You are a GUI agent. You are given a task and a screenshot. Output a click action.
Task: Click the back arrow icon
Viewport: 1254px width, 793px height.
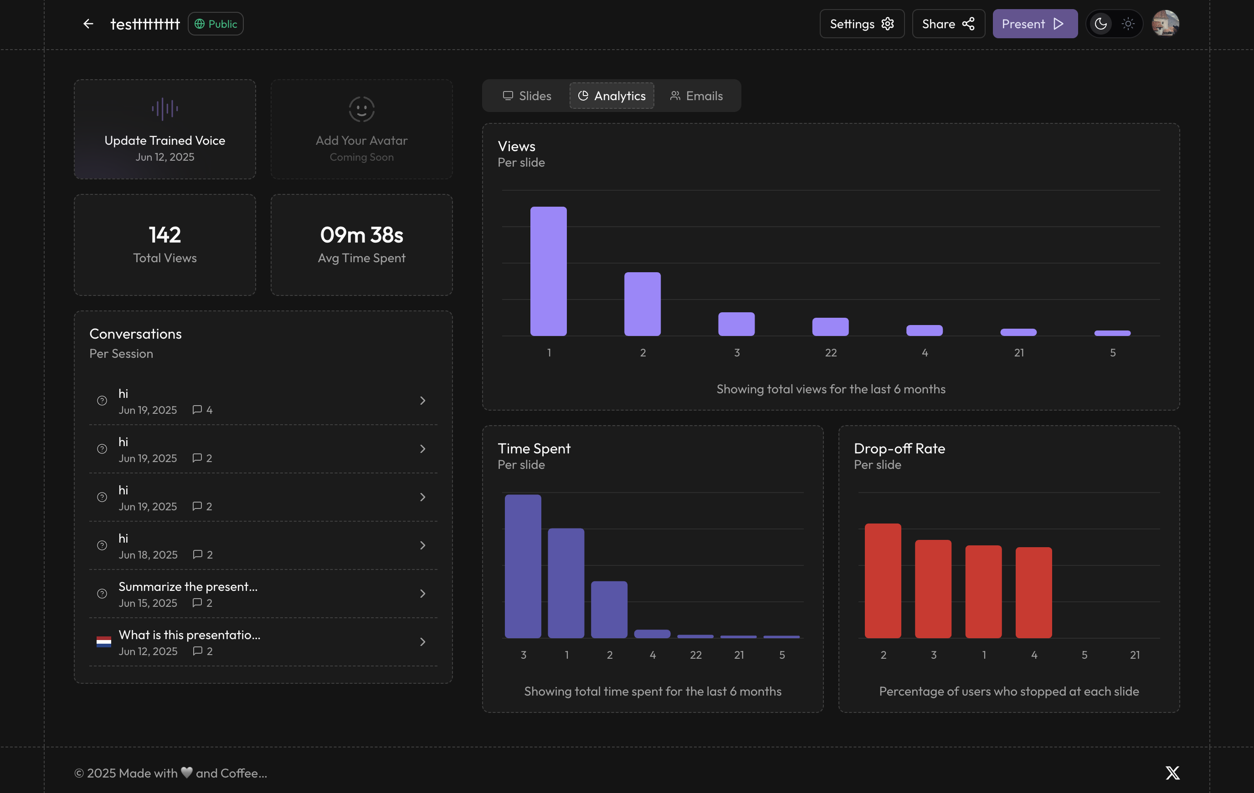click(88, 24)
